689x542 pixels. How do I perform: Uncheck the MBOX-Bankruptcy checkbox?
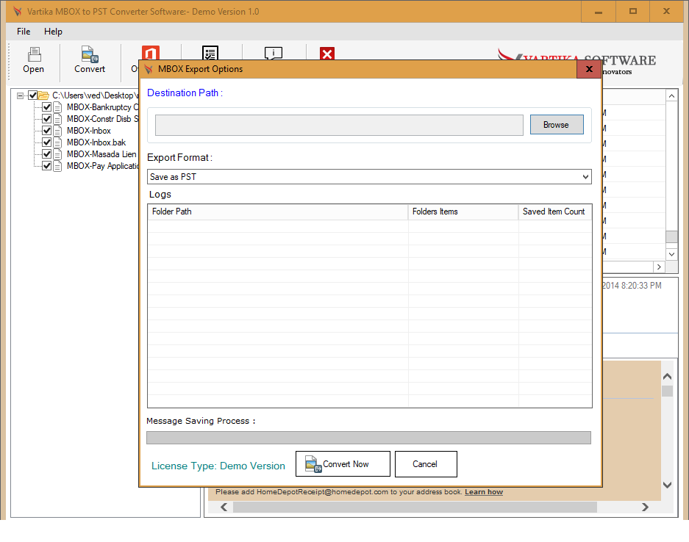(x=46, y=107)
